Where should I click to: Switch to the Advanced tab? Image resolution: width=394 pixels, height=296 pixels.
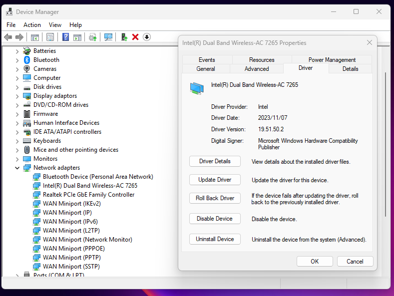(x=257, y=69)
